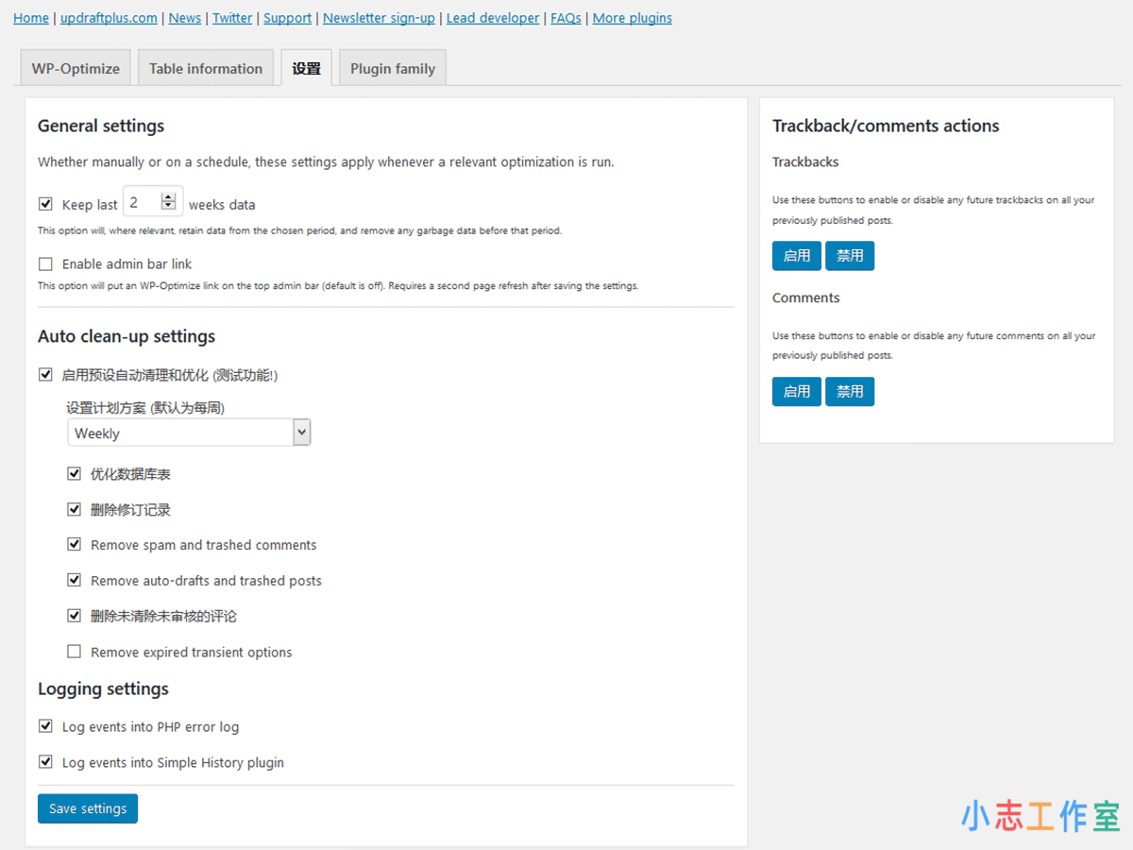Viewport: 1133px width, 850px height.
Task: Disable 启用预设自动清理和优化 checkbox
Action: (x=45, y=374)
